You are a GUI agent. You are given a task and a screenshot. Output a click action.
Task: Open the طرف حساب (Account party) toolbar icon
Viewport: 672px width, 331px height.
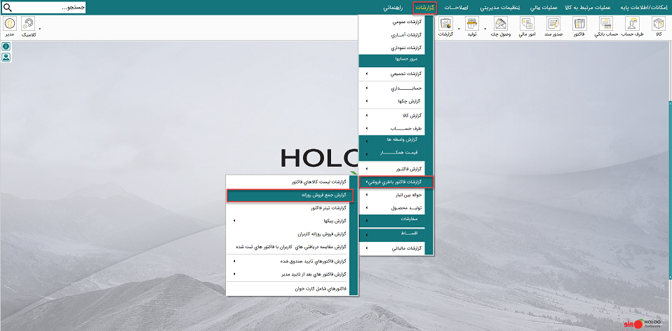633,26
